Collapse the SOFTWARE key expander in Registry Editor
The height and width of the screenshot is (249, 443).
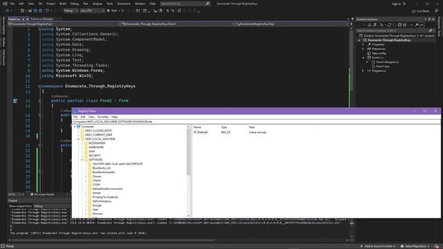82,160
